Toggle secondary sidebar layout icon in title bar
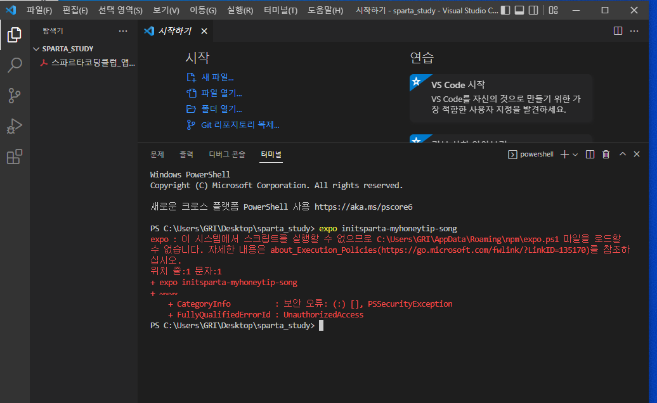657x403 pixels. (x=533, y=10)
